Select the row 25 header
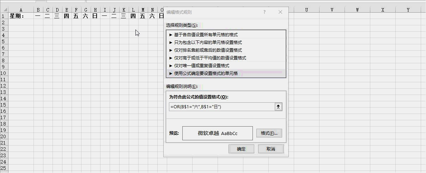426x173 pixels. [x=4, y=168]
